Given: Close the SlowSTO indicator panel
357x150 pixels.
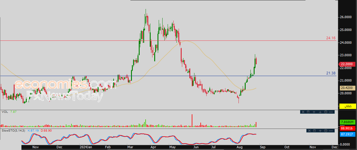Looking at the screenshot, I should [309, 131].
